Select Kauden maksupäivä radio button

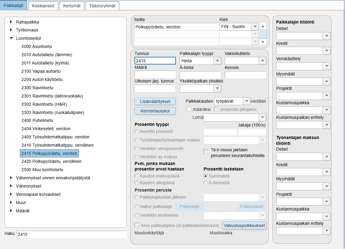tap(137, 176)
